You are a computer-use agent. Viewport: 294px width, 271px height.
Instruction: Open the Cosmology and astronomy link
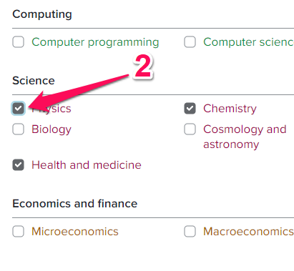pos(245,137)
